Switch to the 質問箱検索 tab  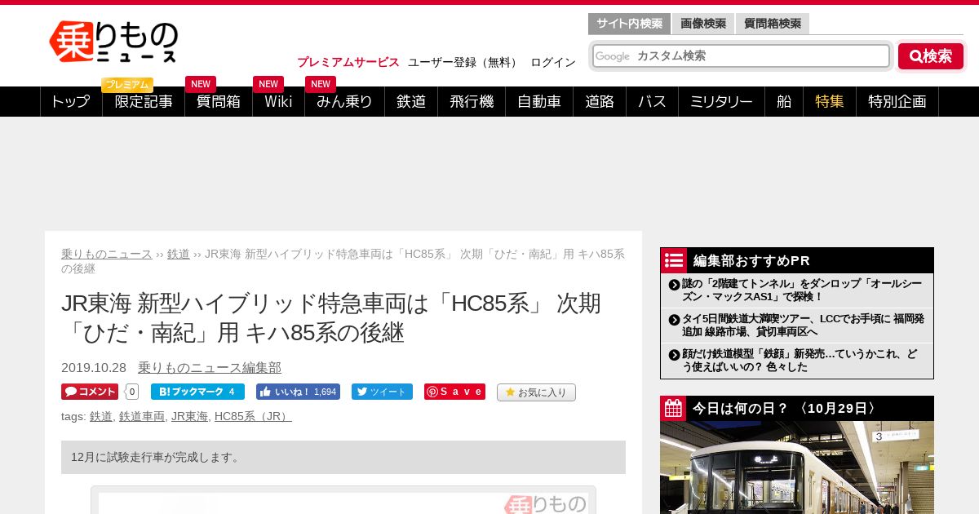(773, 24)
